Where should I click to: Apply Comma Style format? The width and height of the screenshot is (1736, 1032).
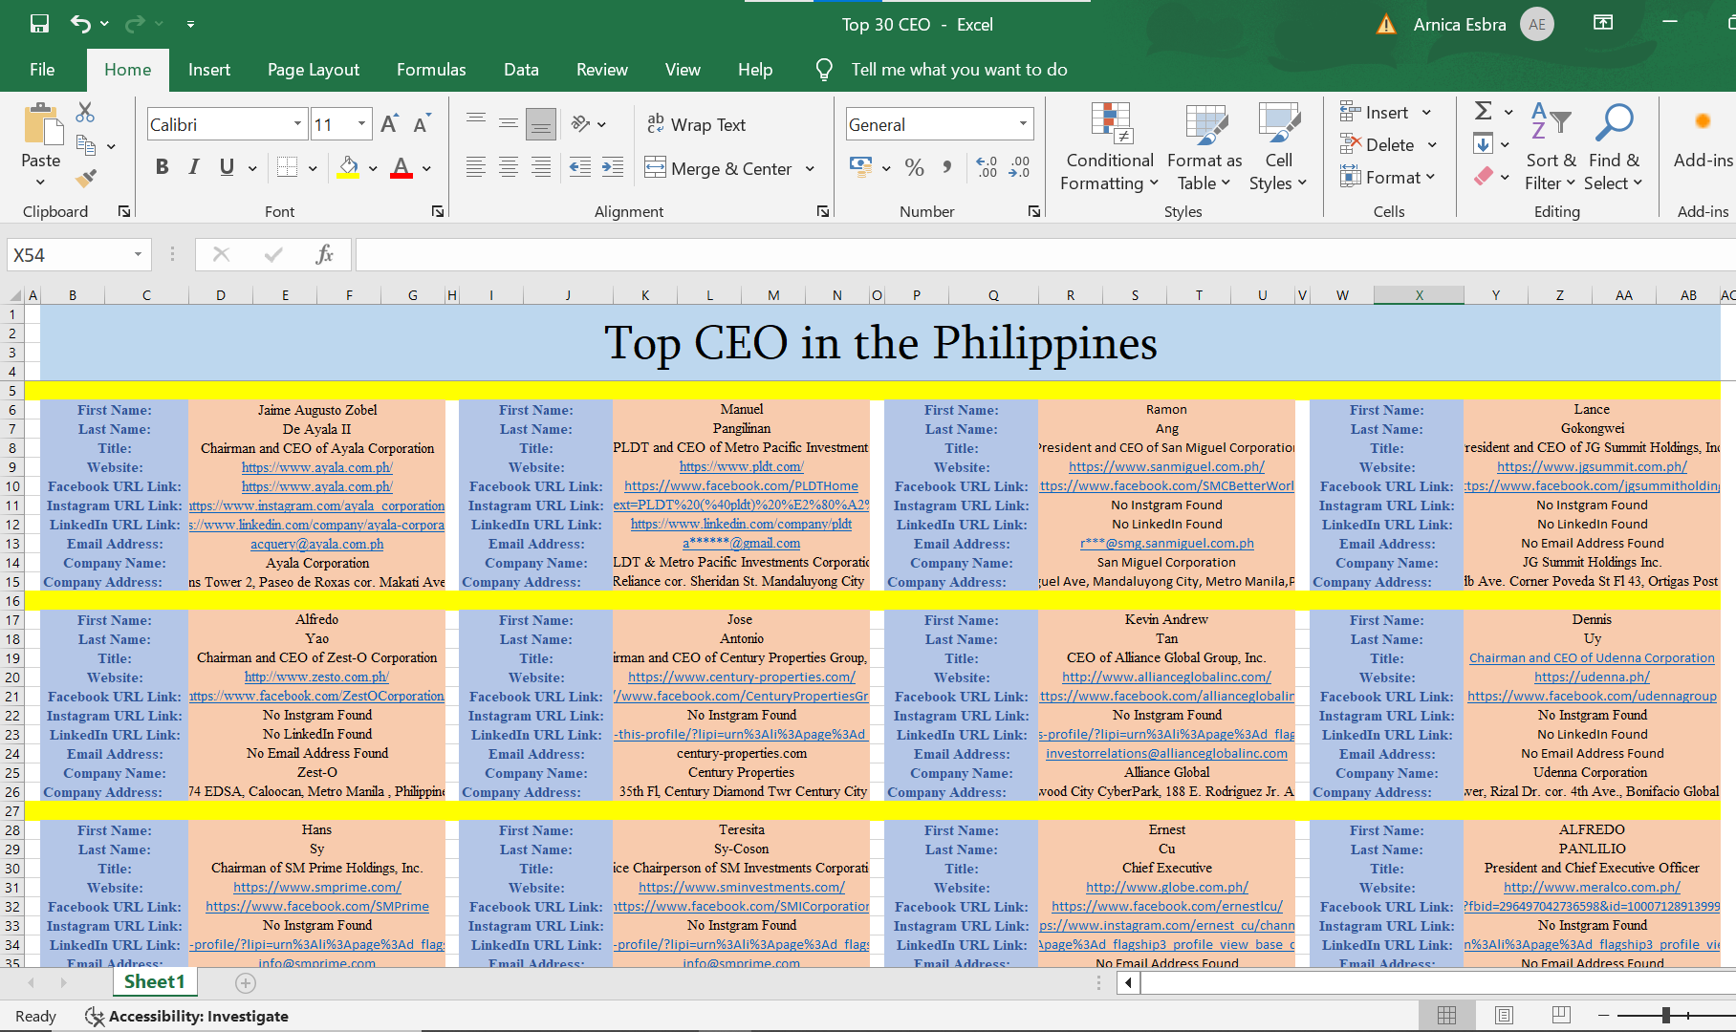946,168
